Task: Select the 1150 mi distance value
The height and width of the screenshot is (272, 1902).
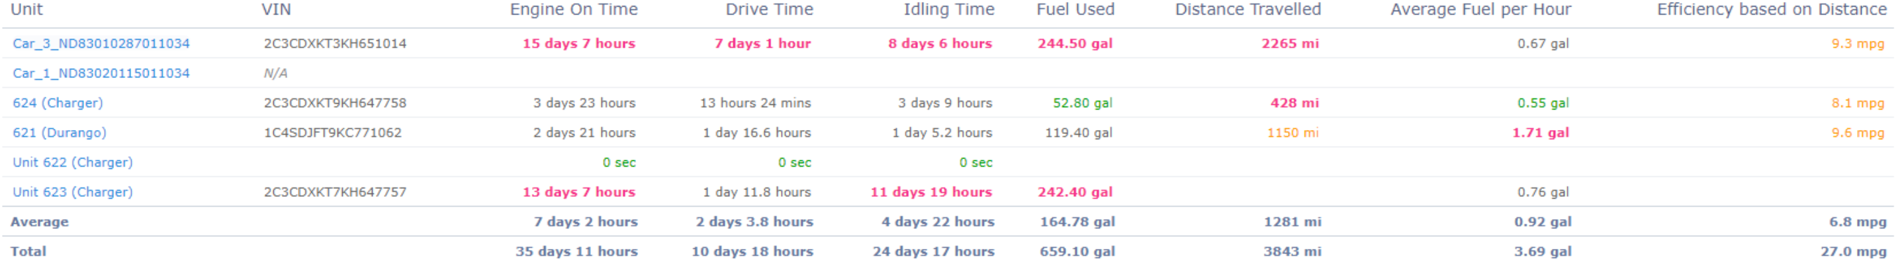Action: pyautogui.click(x=1293, y=133)
